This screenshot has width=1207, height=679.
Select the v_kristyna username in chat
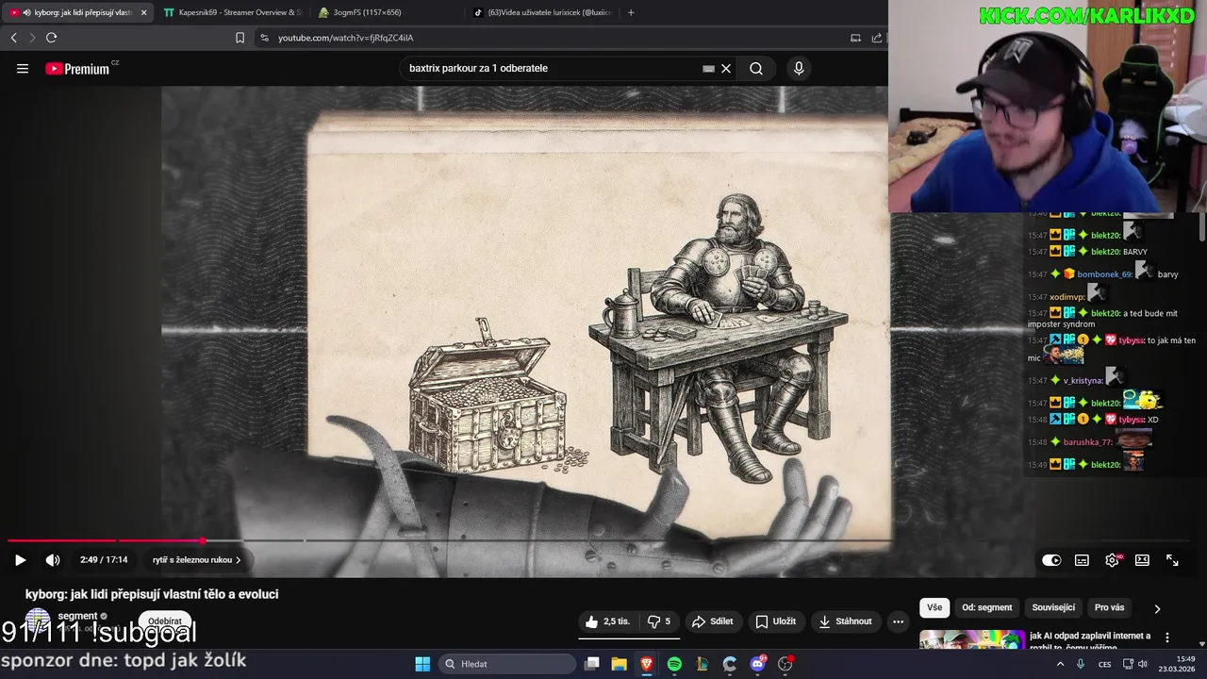[1083, 381]
